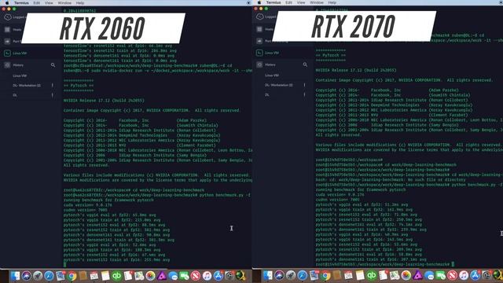Open Finder in the right dock
The height and width of the screenshot is (283, 503).
tap(267, 275)
